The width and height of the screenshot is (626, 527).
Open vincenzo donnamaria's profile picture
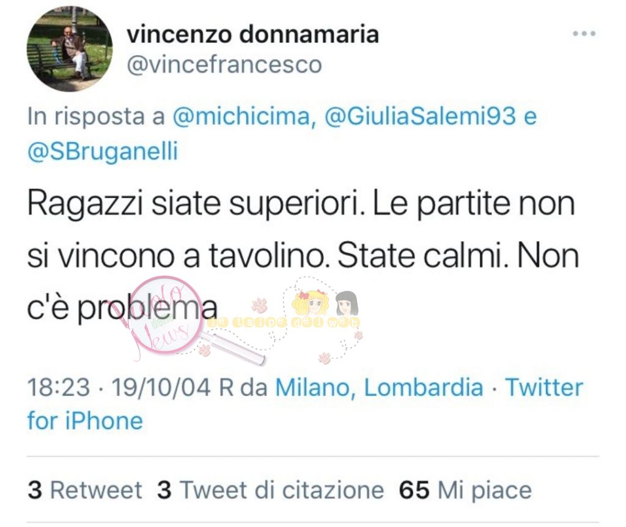coord(70,49)
